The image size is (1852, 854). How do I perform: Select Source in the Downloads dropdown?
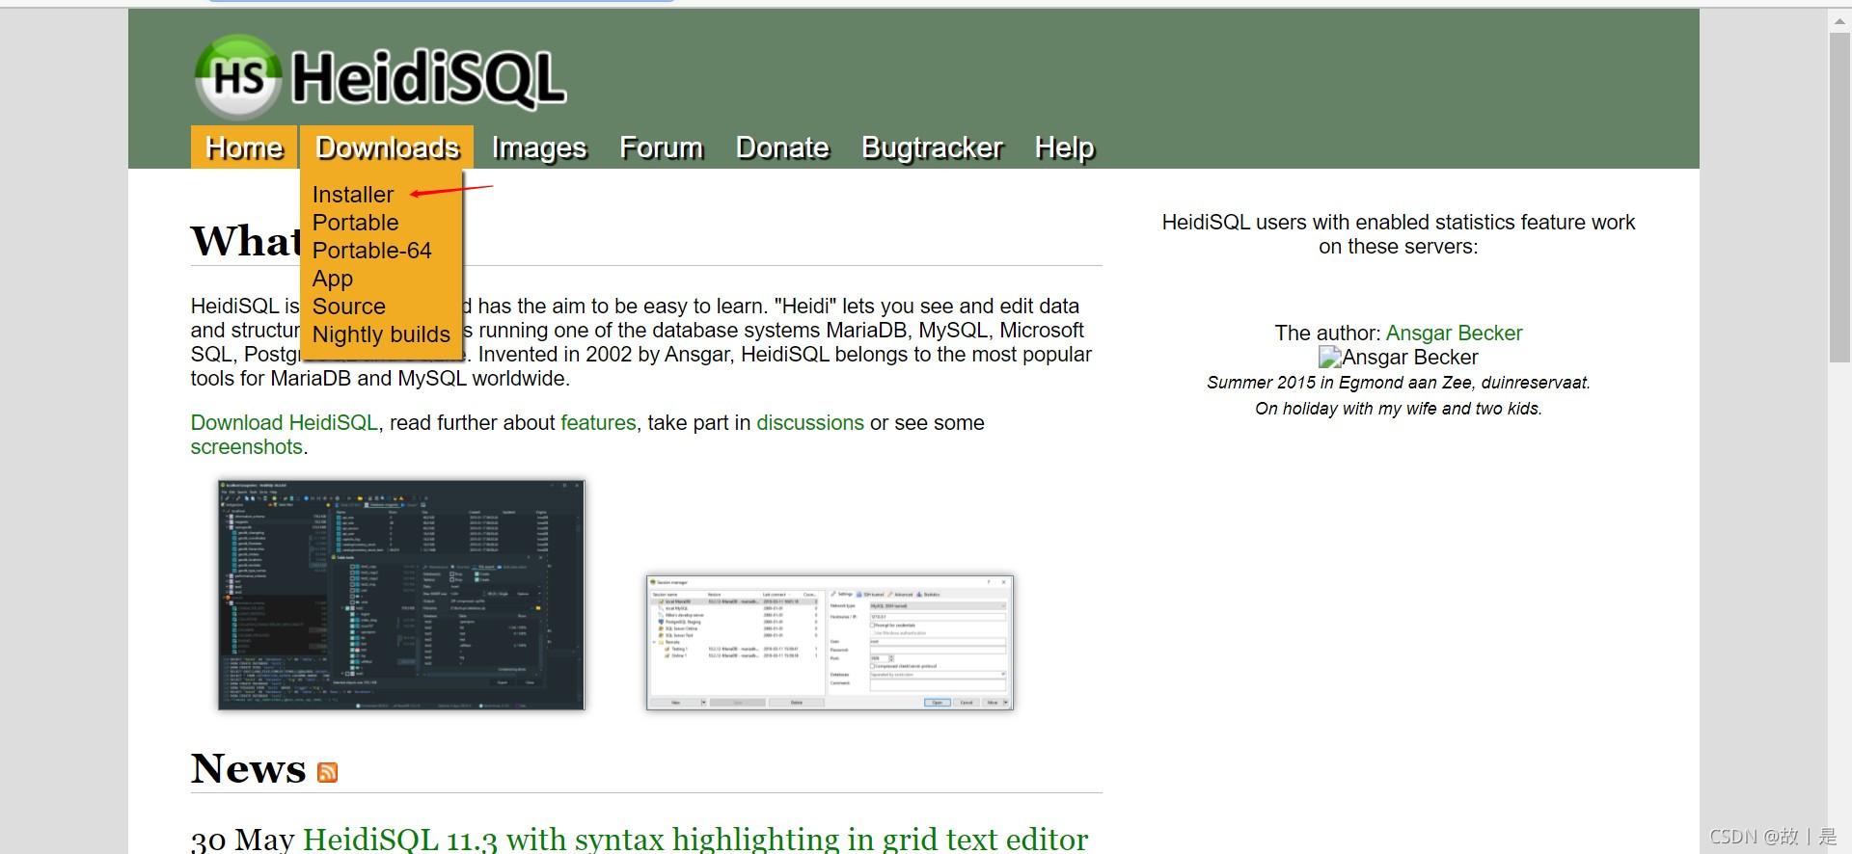[348, 307]
